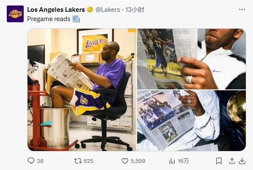Click the gold verified badge
The width and height of the screenshot is (253, 170).
[90, 10]
